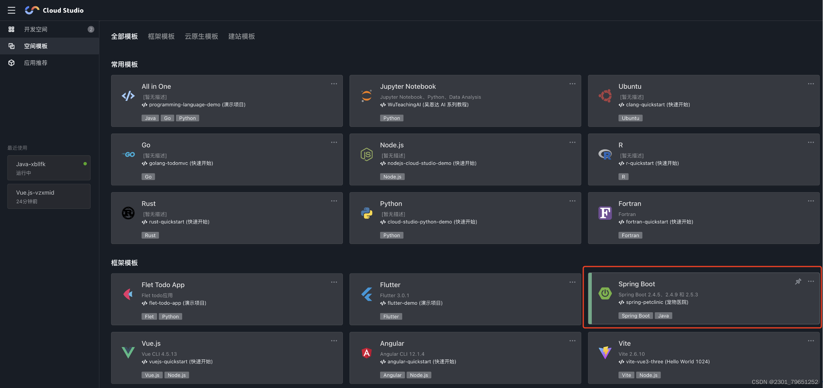The width and height of the screenshot is (823, 388).
Task: Click the Flutter 3.0.1 description text
Action: pos(394,295)
